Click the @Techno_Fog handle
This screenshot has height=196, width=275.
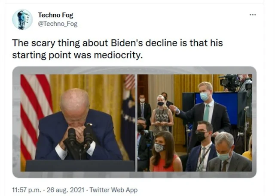(x=58, y=24)
